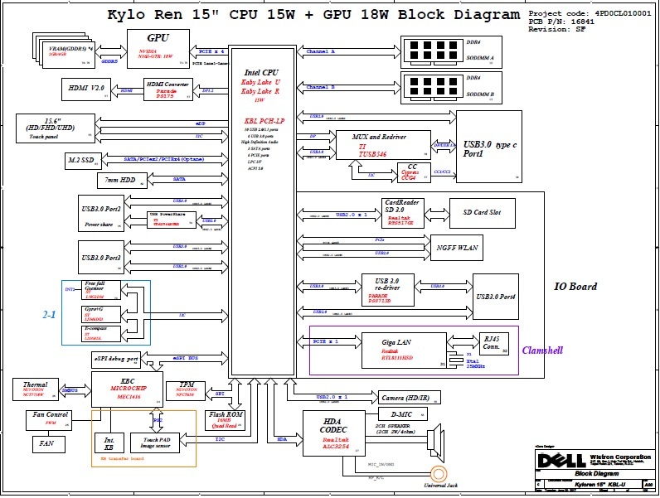Viewport: 660px width, 498px height.
Task: Select Project code 4PD0CL010001 text
Action: (x=590, y=13)
